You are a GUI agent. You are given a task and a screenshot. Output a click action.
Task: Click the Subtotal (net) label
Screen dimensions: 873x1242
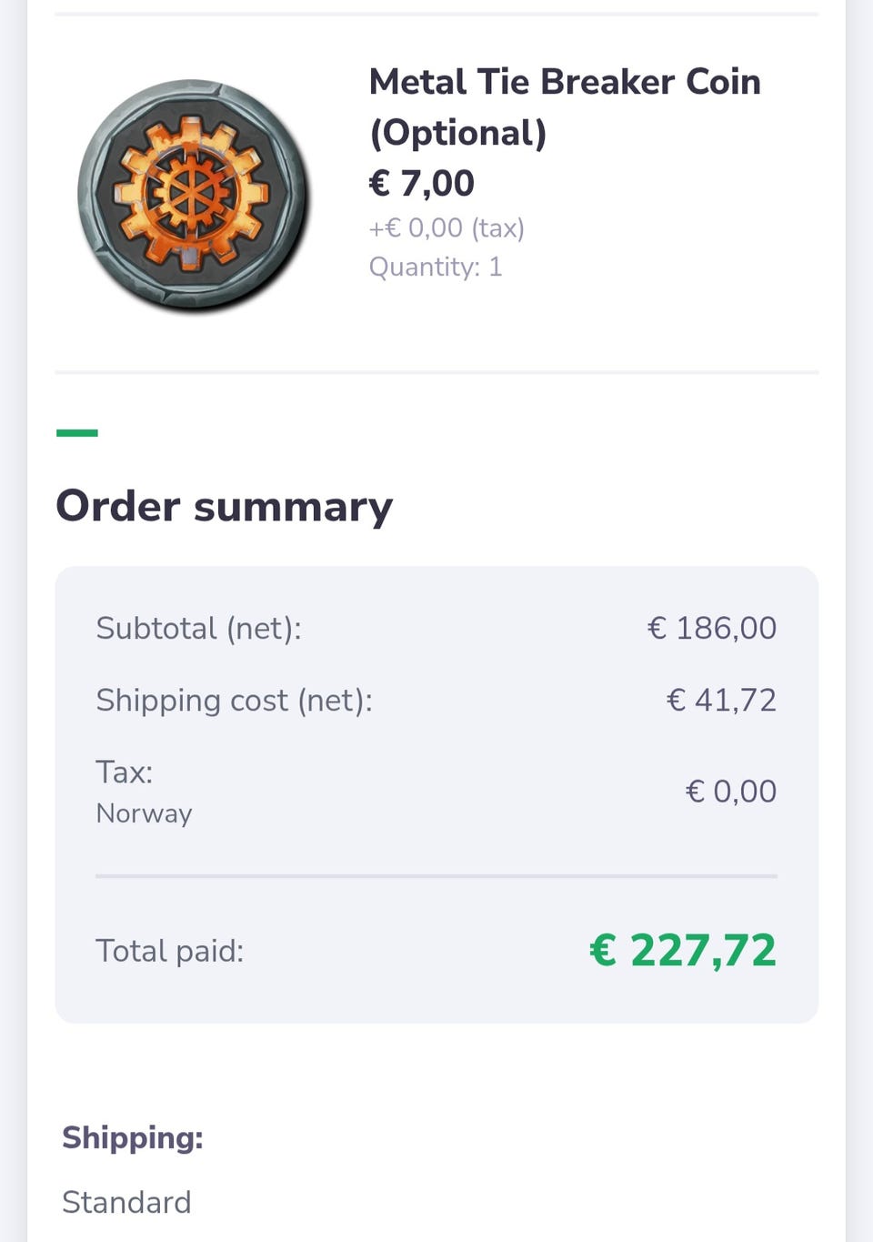[198, 628]
